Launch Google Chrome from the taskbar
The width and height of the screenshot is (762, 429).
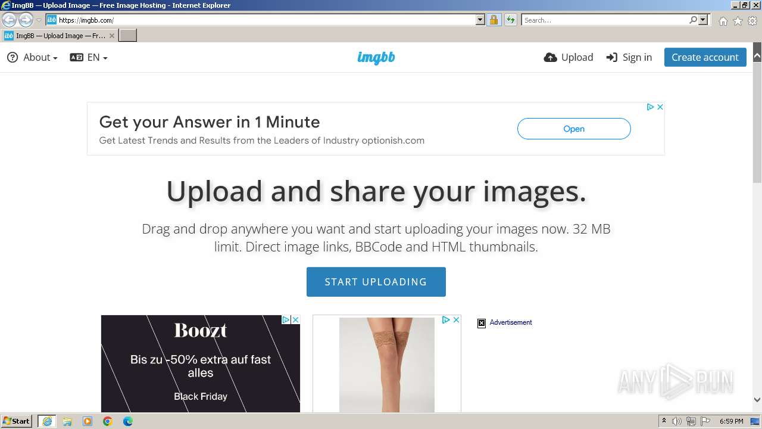pyautogui.click(x=108, y=421)
